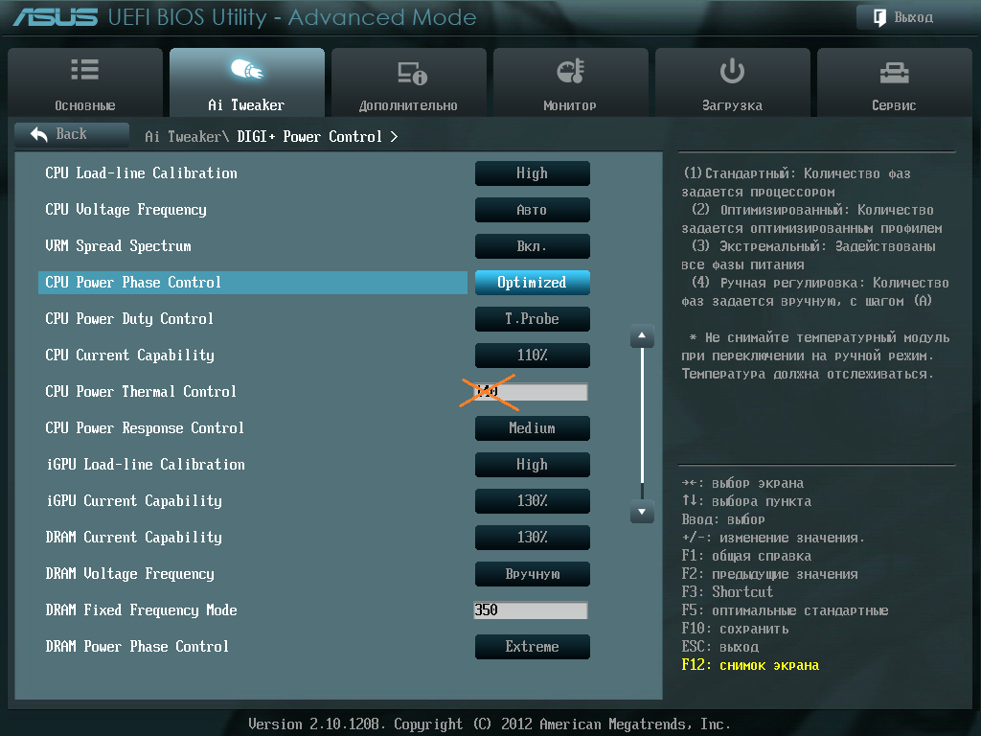The image size is (981, 736).
Task: Click the Монитор gauge icon
Action: pos(571,70)
